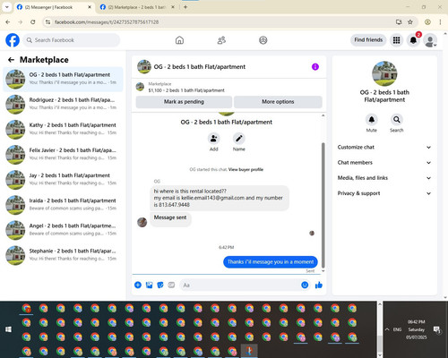Click More options button
Image resolution: width=448 pixels, height=358 pixels.
(x=278, y=102)
